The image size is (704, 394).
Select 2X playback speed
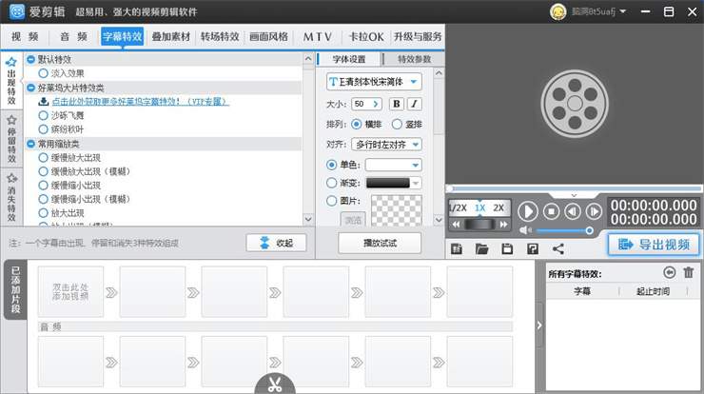click(499, 208)
